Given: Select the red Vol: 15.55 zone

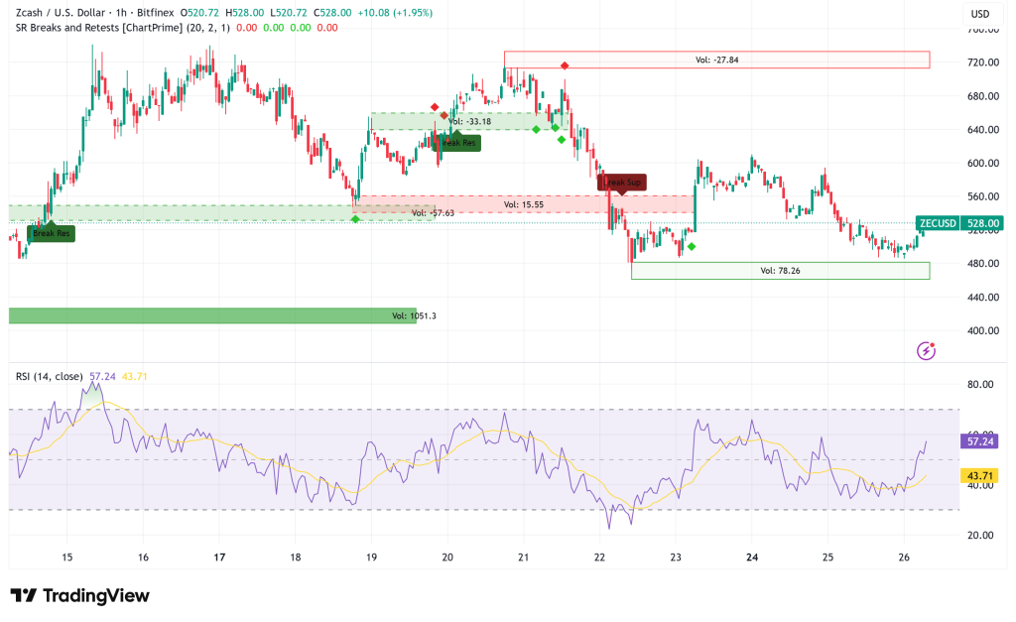Looking at the screenshot, I should click(524, 204).
